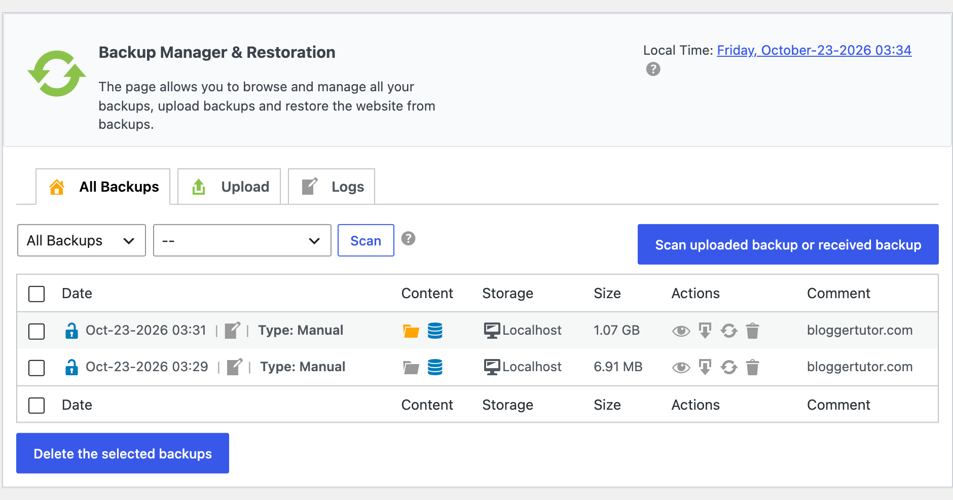The height and width of the screenshot is (500, 953).
Task: Edit comment icon on the 03:29 backup
Action: 235,367
